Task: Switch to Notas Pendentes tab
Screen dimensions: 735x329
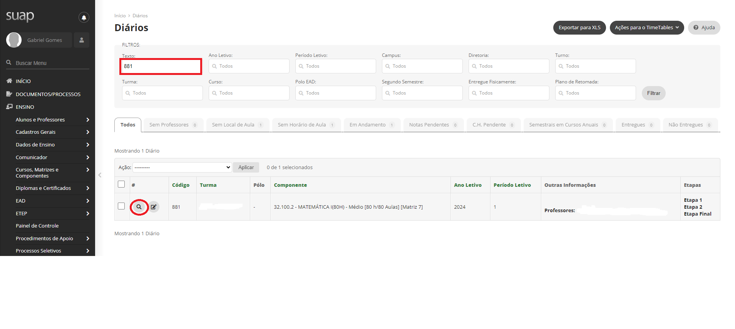Action: [x=434, y=125]
